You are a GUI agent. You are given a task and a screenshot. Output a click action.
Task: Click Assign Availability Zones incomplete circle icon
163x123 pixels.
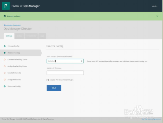pos(5,66)
